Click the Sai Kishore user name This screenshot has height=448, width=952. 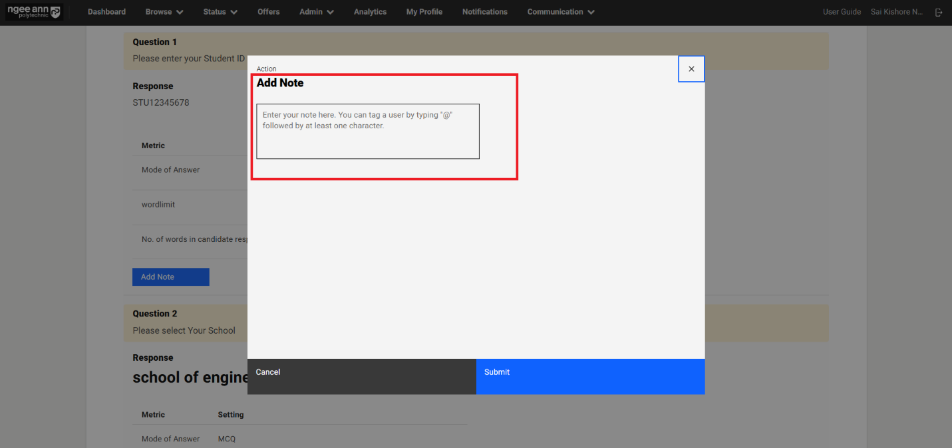coord(897,12)
